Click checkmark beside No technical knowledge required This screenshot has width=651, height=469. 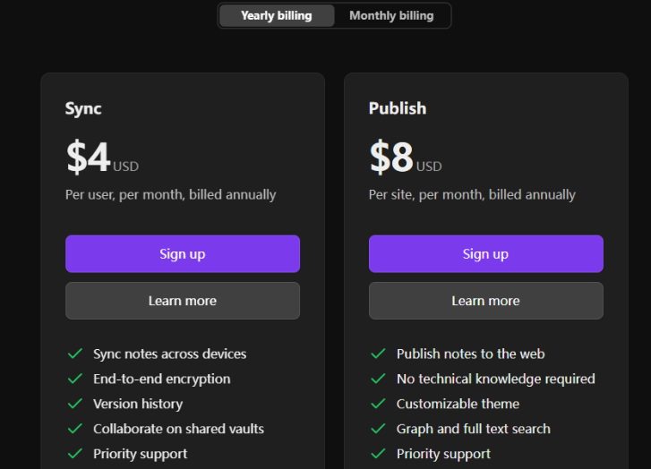coord(378,379)
